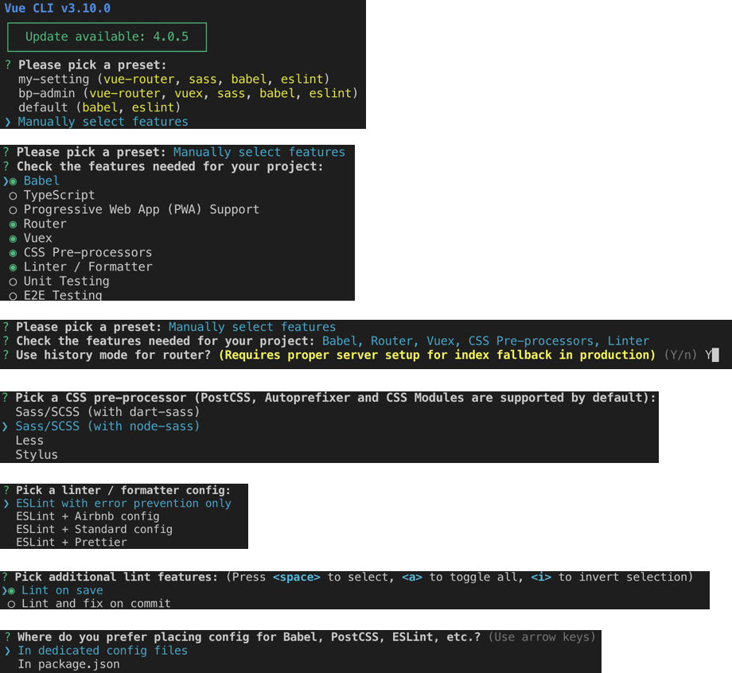Select 'ESLint + Airbnb config'
This screenshot has height=673, width=732.
(88, 516)
